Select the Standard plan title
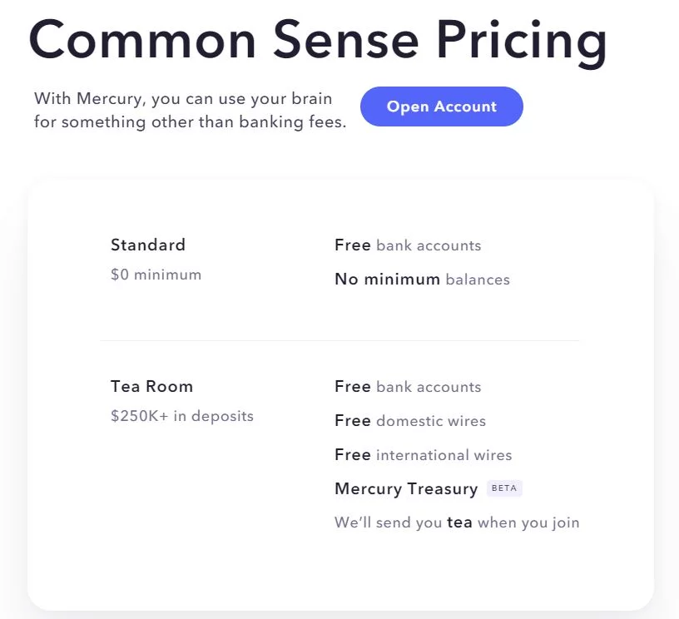This screenshot has height=619, width=679. [x=148, y=245]
